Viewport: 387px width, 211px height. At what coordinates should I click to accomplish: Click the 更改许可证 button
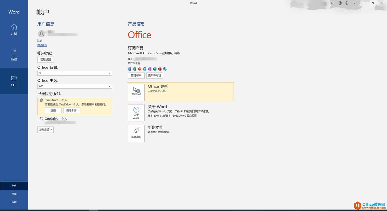click(154, 75)
